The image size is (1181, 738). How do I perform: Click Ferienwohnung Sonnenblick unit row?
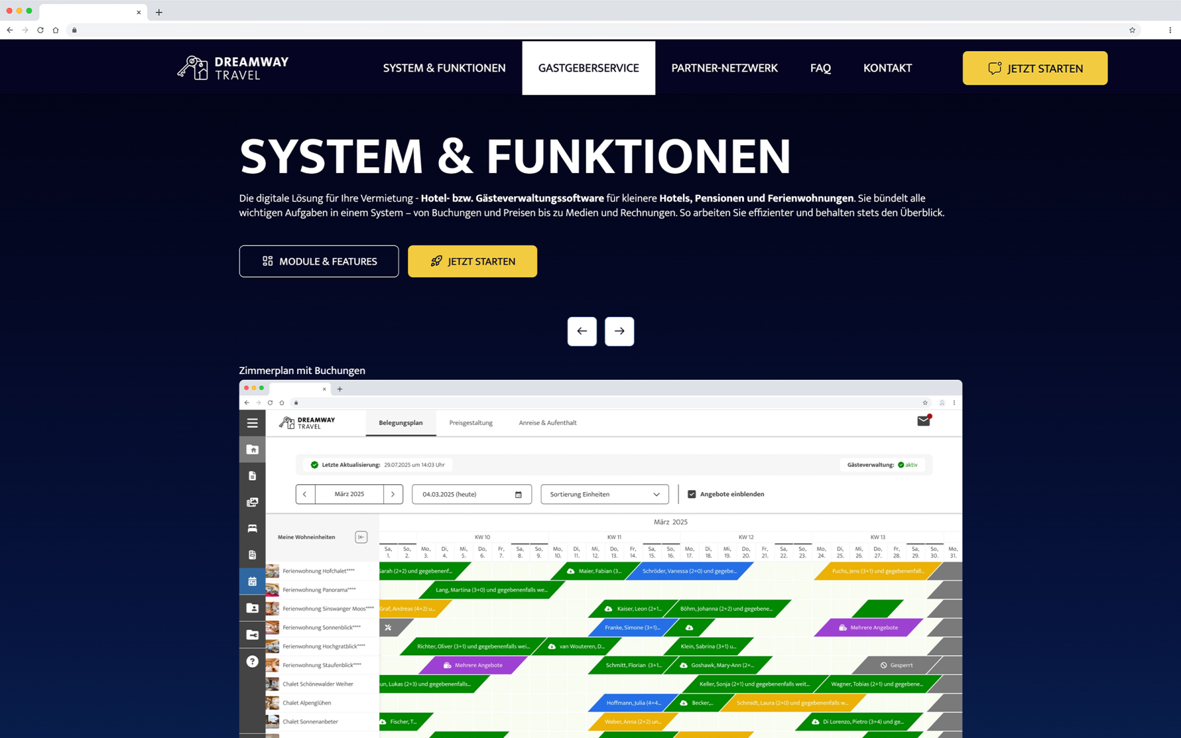coord(322,628)
